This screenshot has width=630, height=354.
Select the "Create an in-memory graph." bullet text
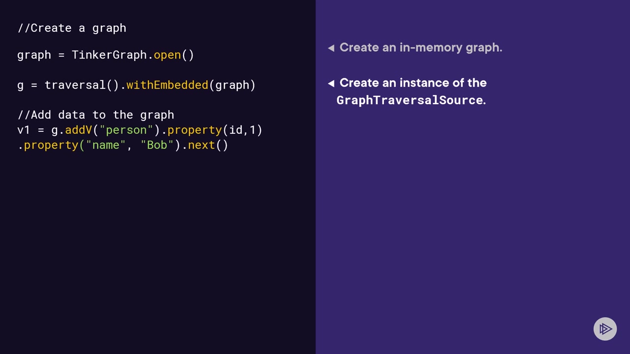click(421, 48)
